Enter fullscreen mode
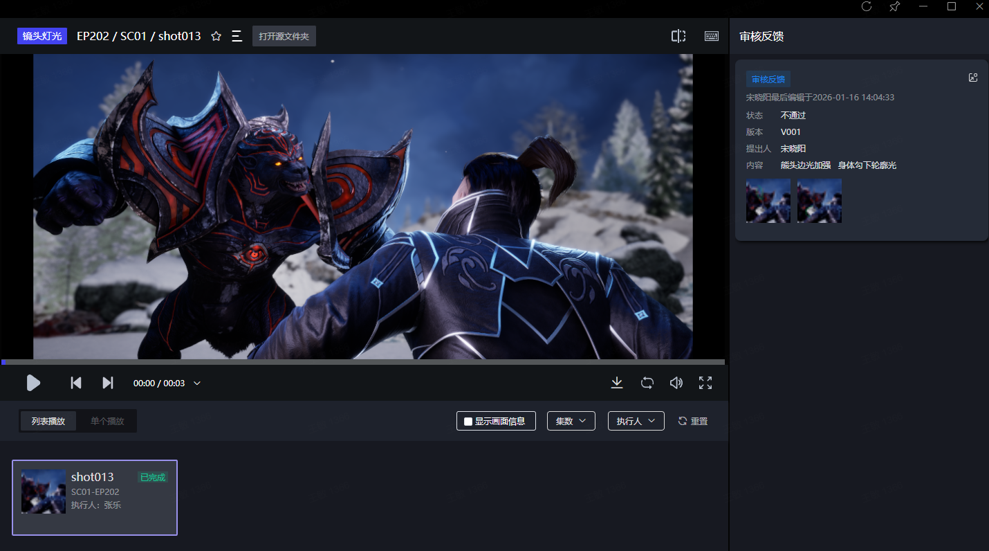The image size is (989, 551). pos(705,383)
